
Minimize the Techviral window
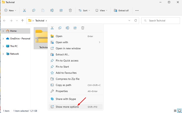160,2
